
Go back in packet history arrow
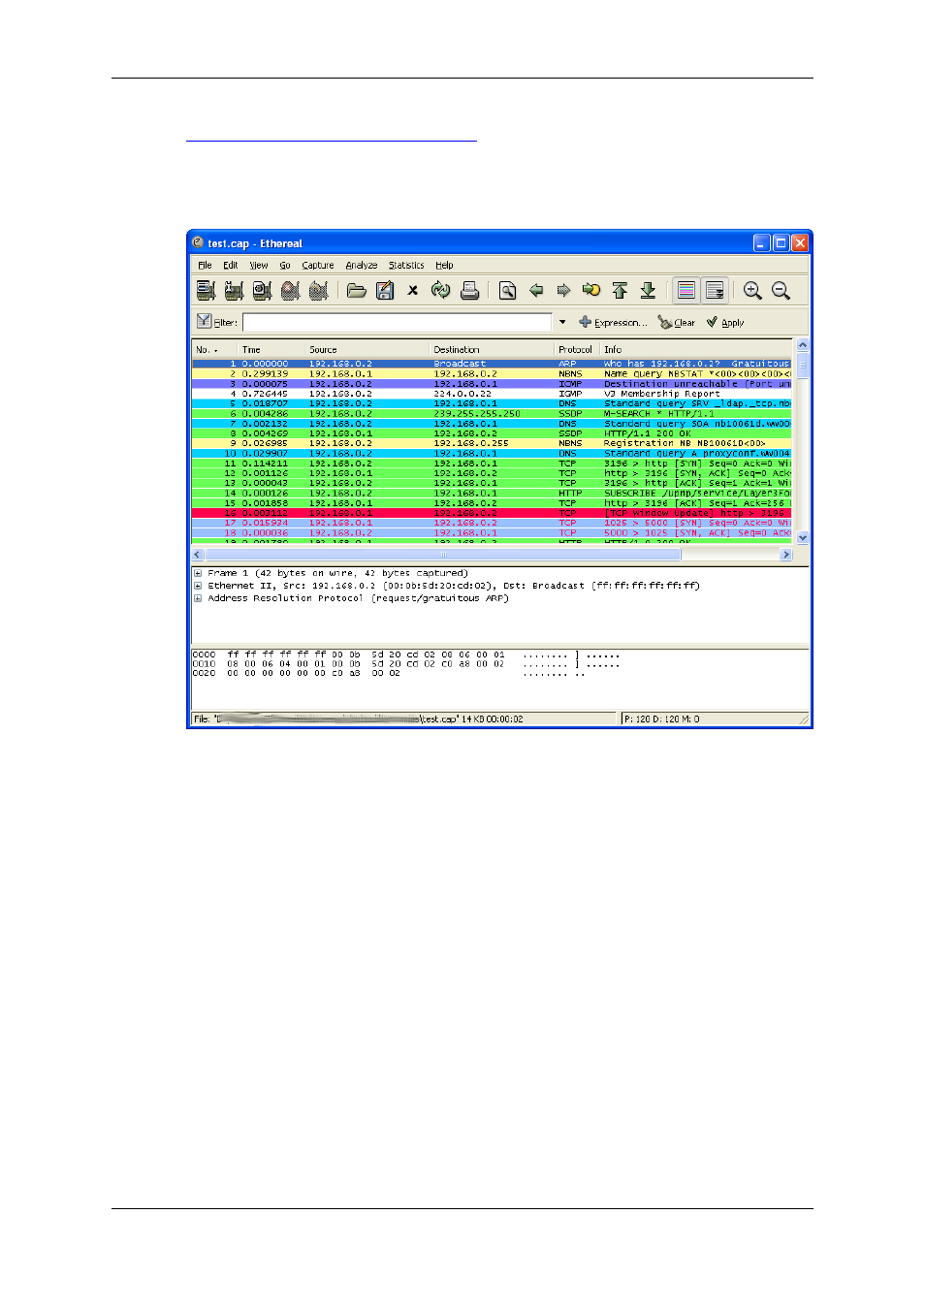click(x=536, y=290)
